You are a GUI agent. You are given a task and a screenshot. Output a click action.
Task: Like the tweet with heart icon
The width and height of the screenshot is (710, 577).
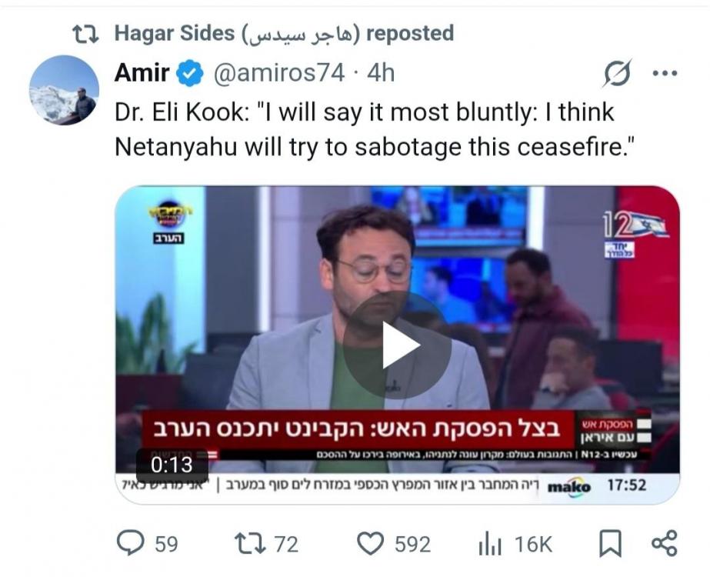coord(371,543)
